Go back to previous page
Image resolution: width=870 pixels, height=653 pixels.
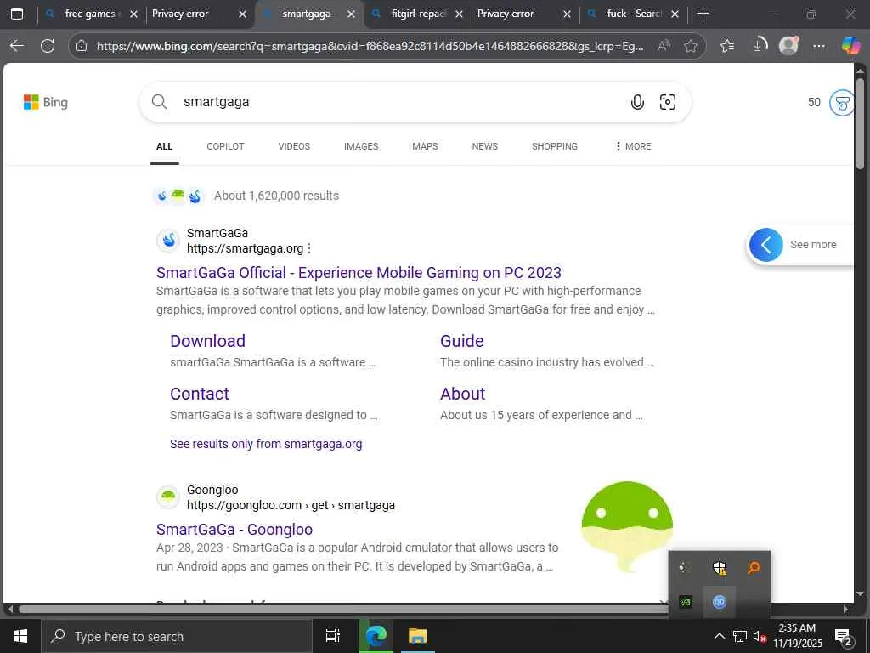click(17, 46)
